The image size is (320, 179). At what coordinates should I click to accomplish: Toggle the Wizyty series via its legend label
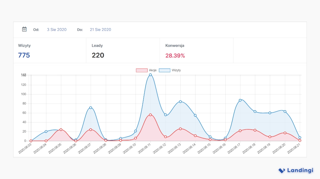(x=176, y=70)
